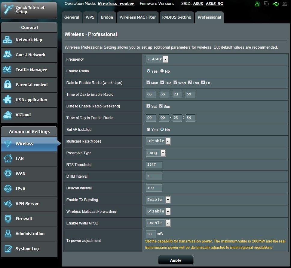This screenshot has height=268, width=291.
Task: Open the Wireless Multicast Forwarding dropdown
Action: click(158, 211)
